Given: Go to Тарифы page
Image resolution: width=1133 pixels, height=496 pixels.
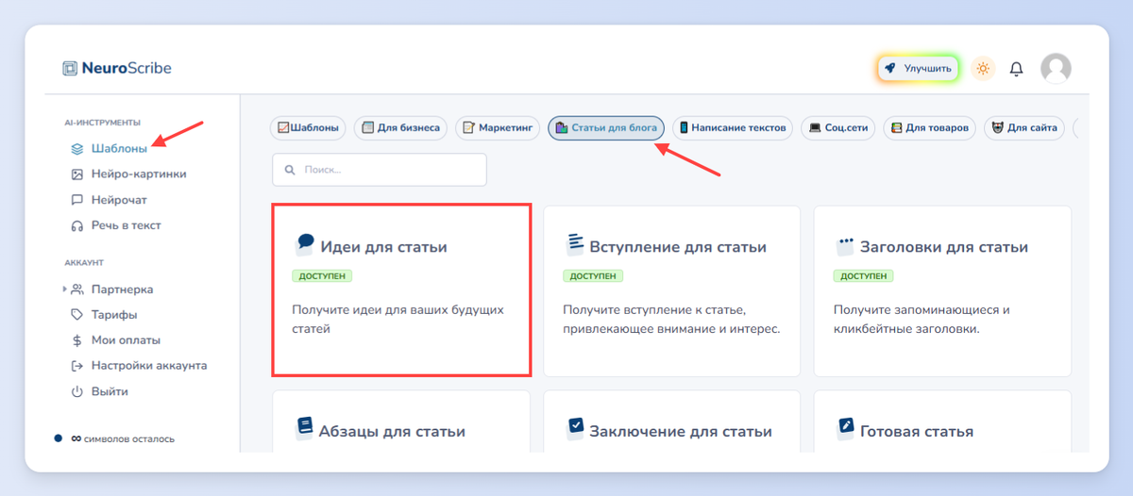Looking at the screenshot, I should (x=114, y=315).
